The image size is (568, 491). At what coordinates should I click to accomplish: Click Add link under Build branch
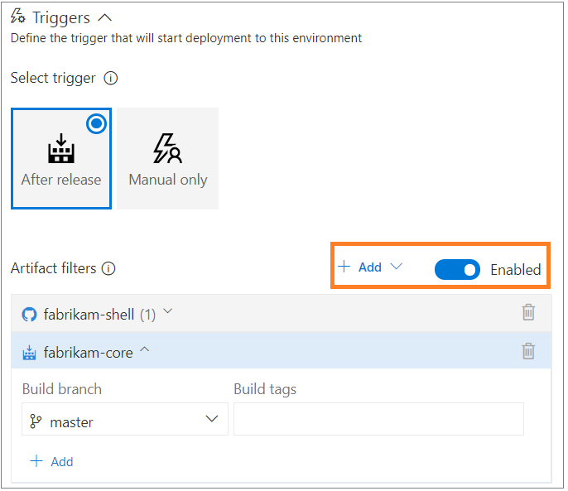click(x=52, y=461)
